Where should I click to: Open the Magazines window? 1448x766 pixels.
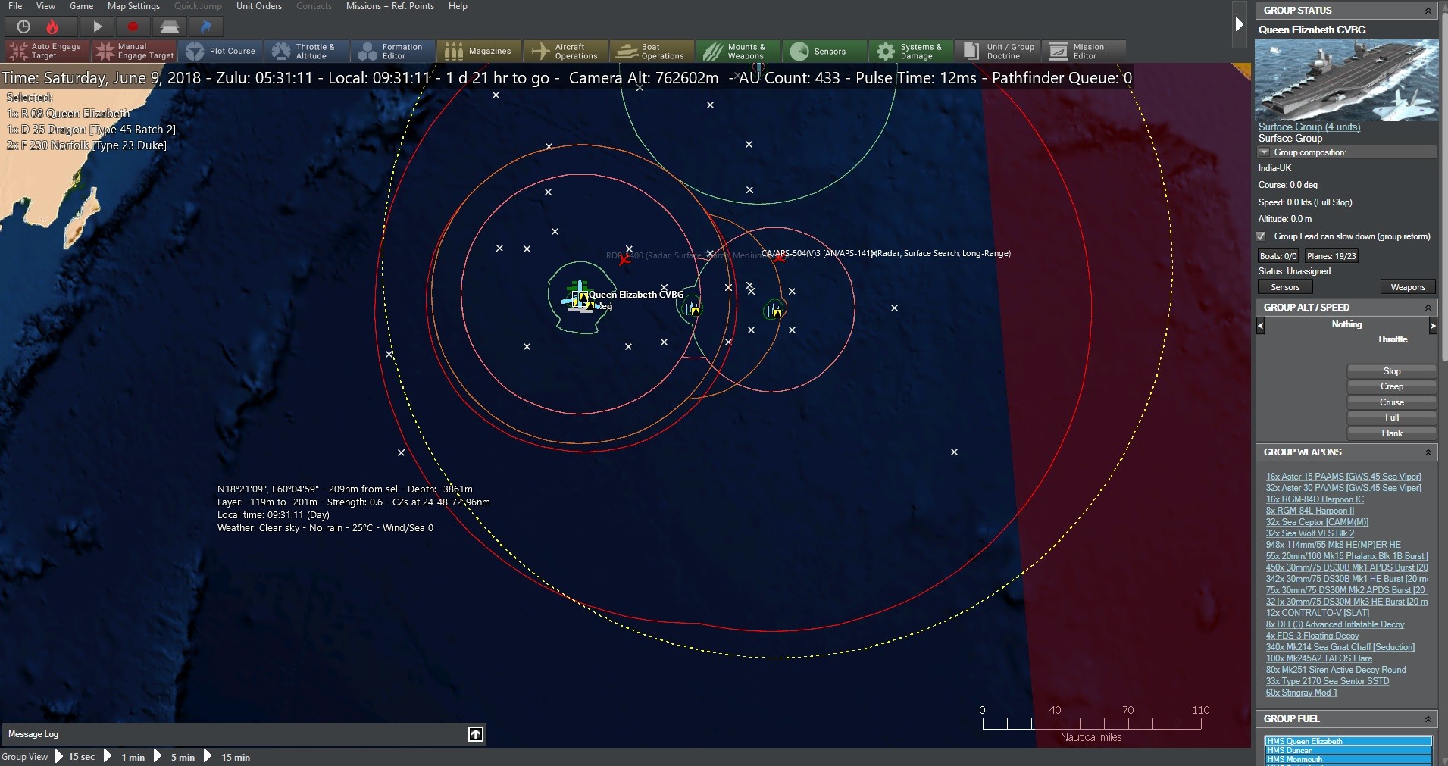[x=478, y=51]
